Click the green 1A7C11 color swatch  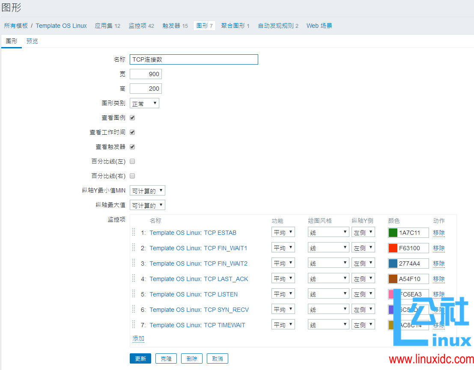(x=393, y=233)
